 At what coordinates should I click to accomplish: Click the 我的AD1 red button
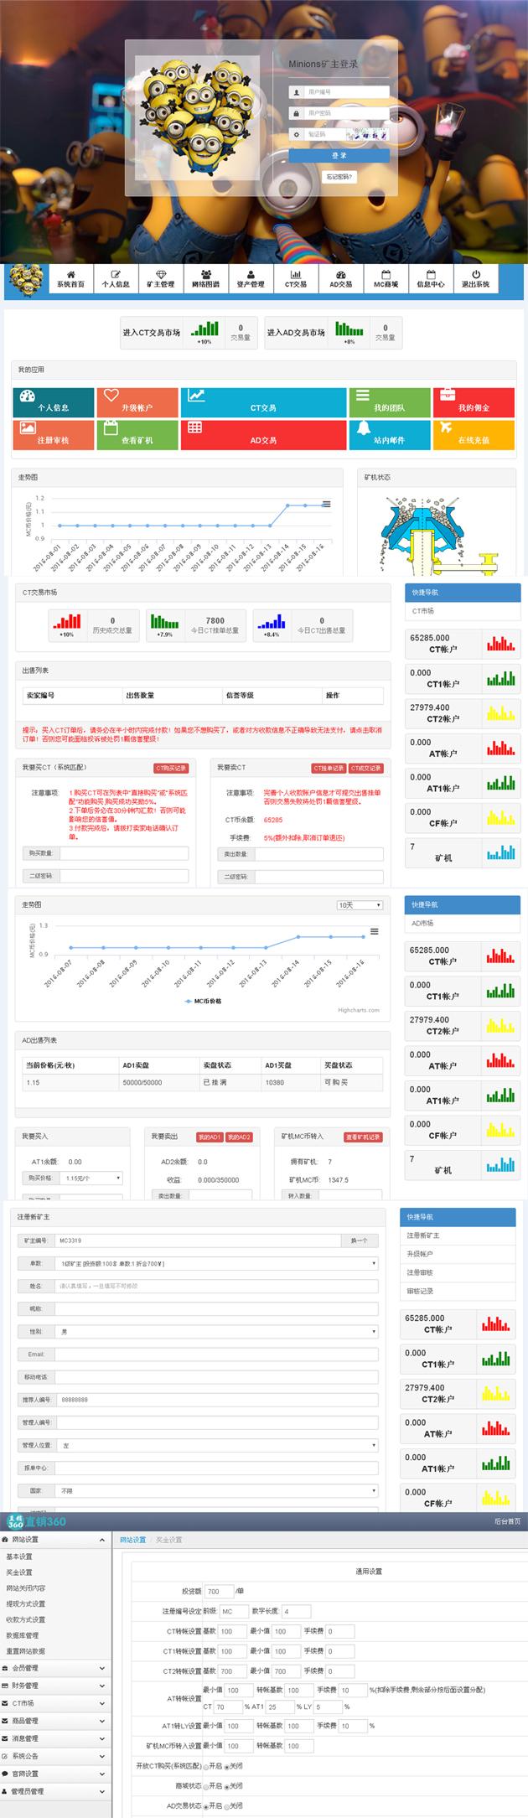coord(210,1137)
